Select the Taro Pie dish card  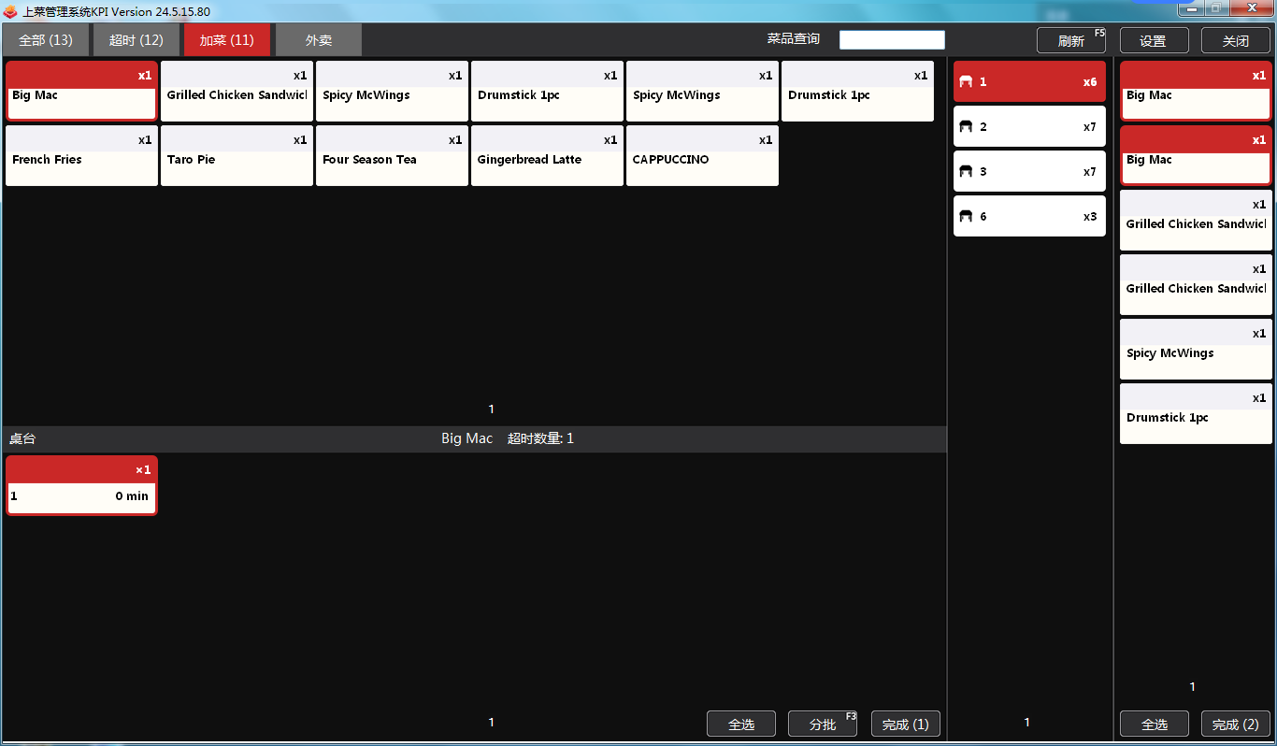pyautogui.click(x=237, y=156)
